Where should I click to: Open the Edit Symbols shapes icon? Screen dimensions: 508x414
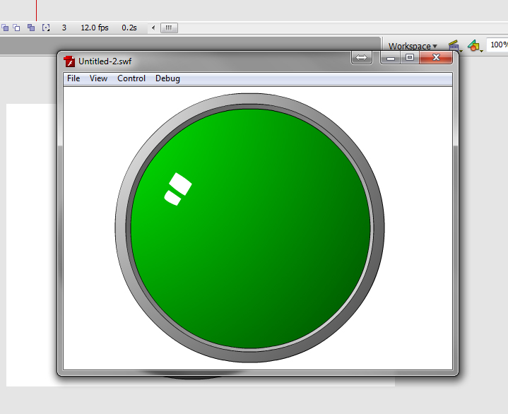point(475,46)
